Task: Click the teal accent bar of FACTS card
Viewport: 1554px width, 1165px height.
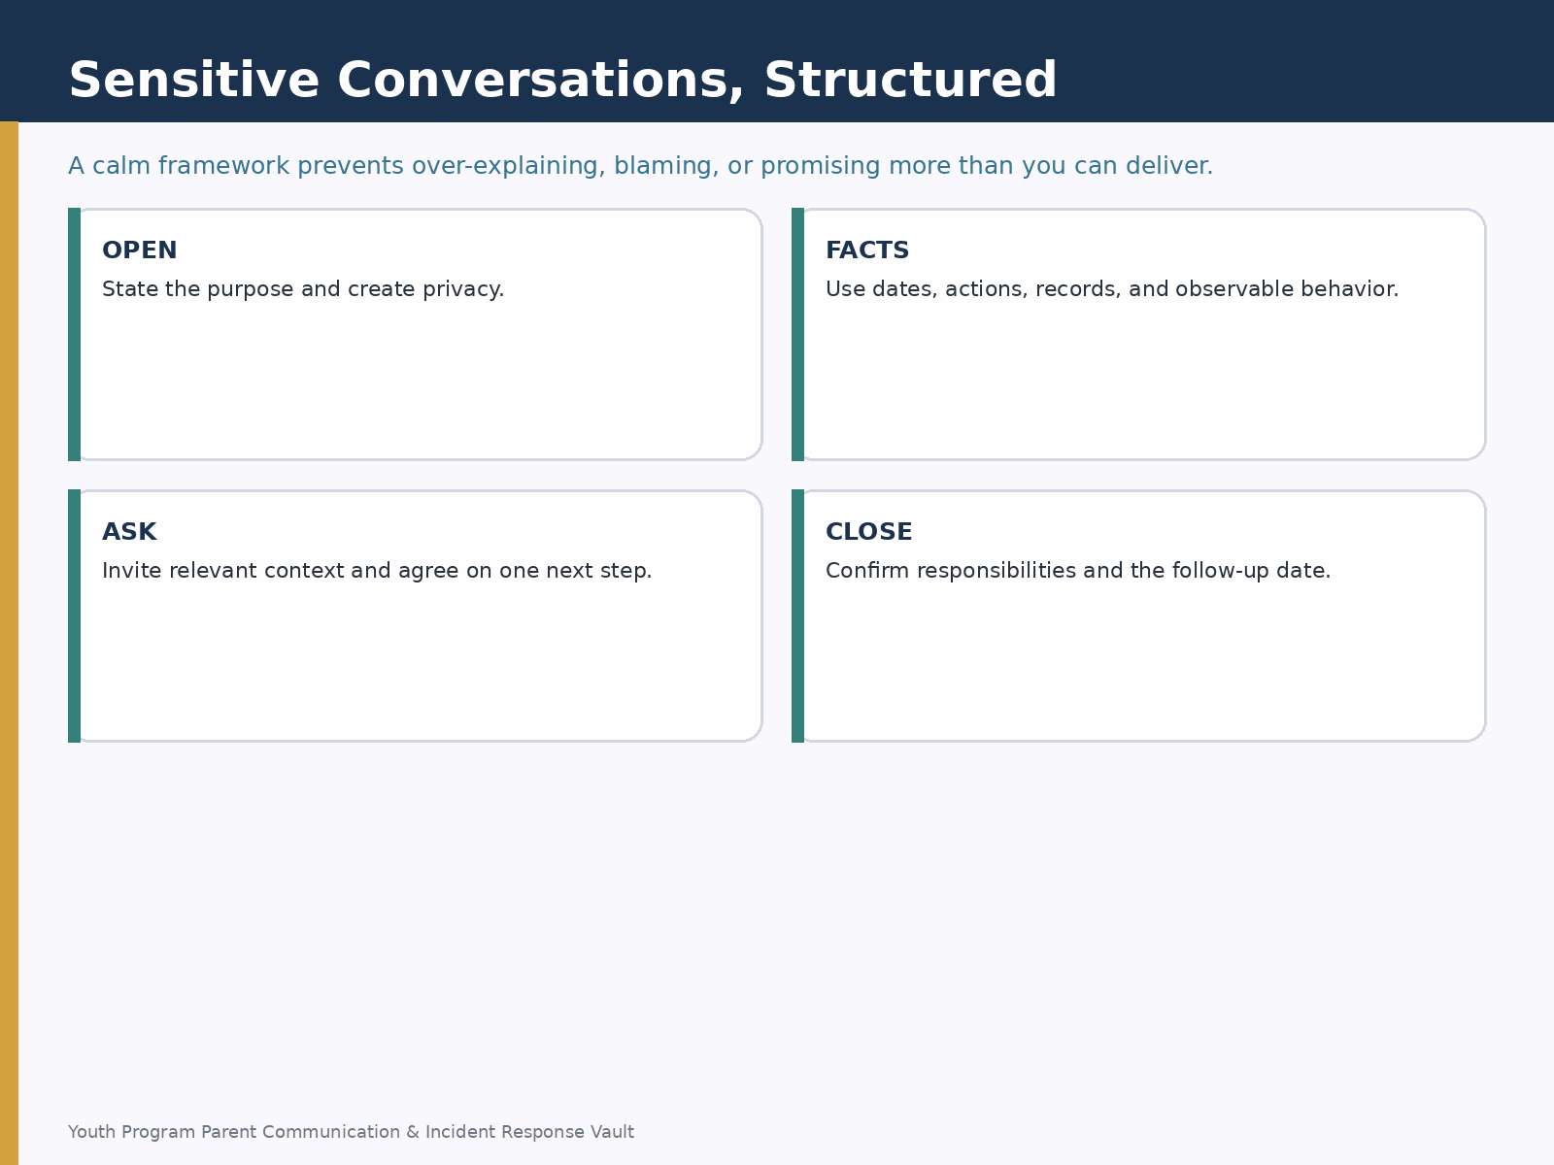Action: 797,334
